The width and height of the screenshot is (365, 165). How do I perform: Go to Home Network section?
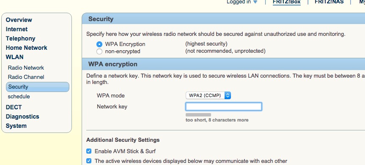click(27, 48)
